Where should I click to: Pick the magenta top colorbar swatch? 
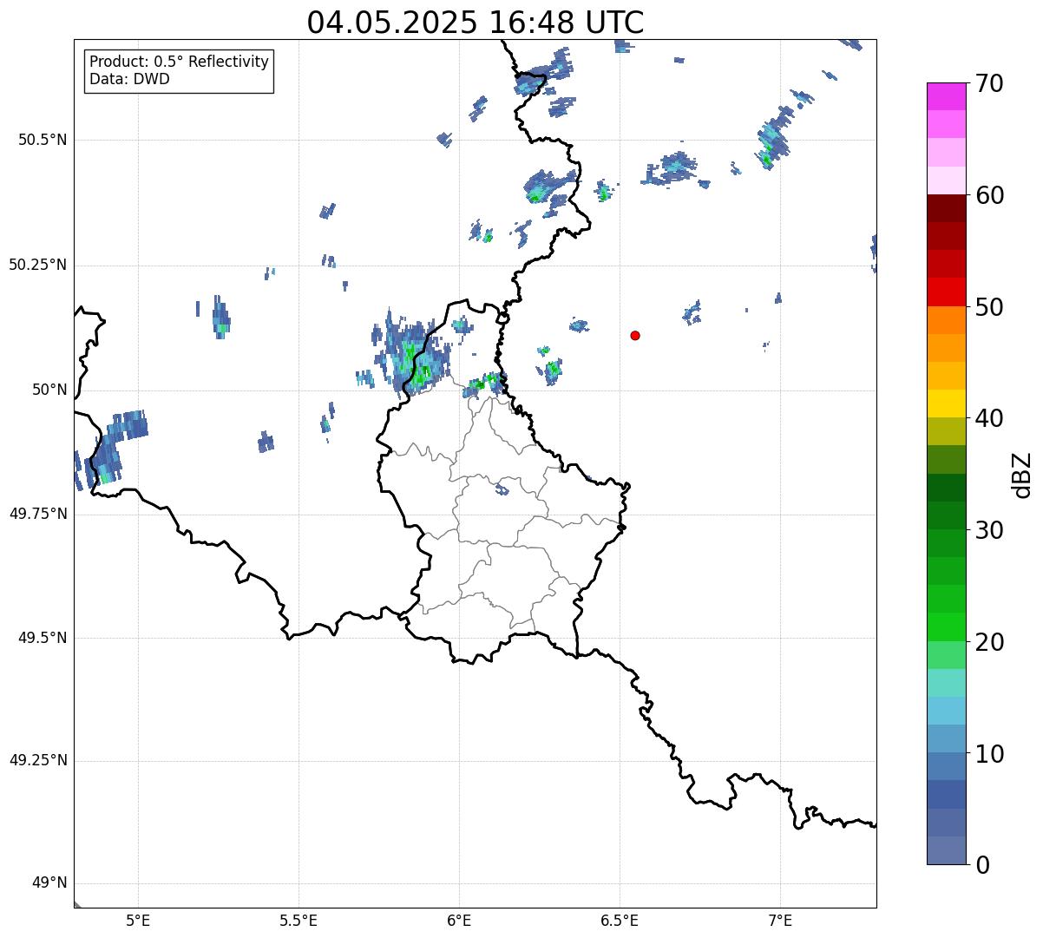click(x=947, y=96)
